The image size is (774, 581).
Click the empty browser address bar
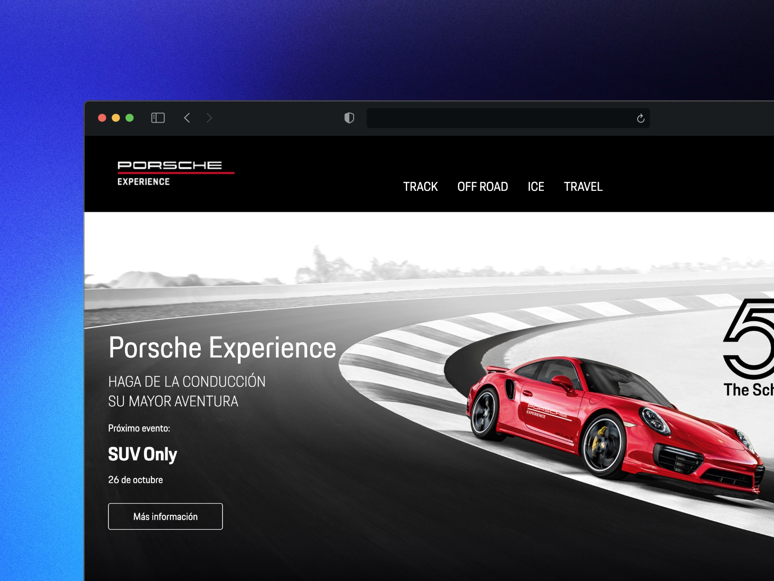[x=508, y=118]
